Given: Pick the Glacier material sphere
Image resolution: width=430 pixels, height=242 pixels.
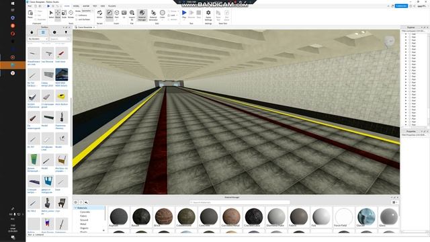Looking at the screenshot, I should (366, 216).
